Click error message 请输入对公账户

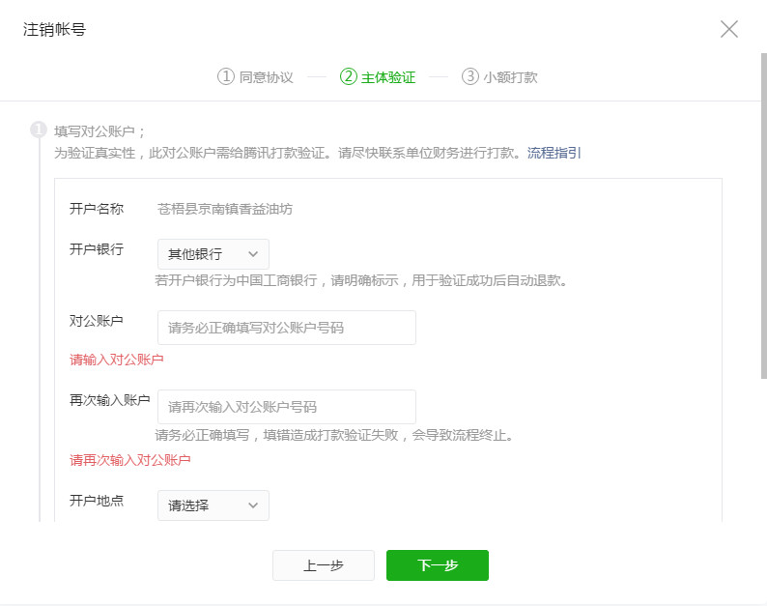(117, 360)
